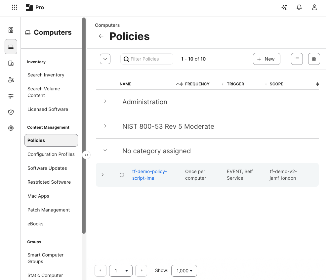Open the AI assistant sparkle icon

[284, 7]
